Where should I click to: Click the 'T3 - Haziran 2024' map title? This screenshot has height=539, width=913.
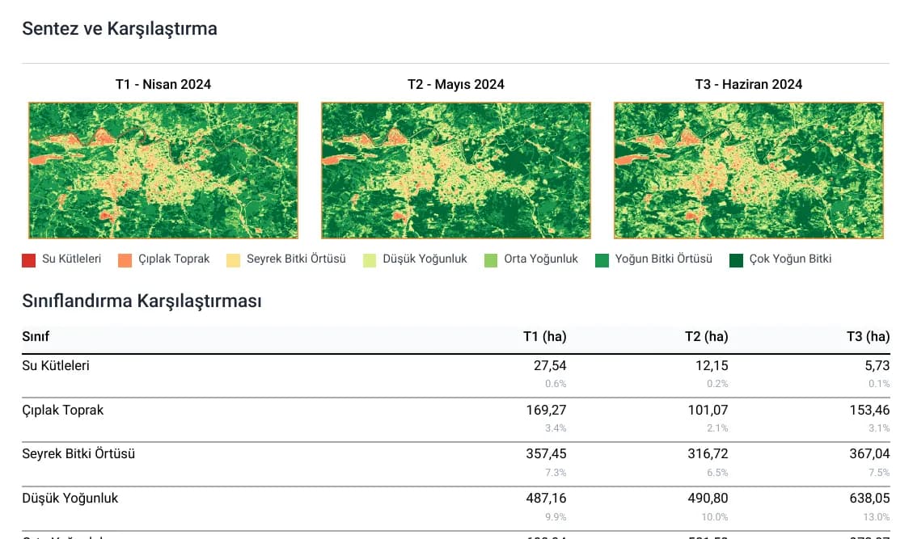click(749, 84)
